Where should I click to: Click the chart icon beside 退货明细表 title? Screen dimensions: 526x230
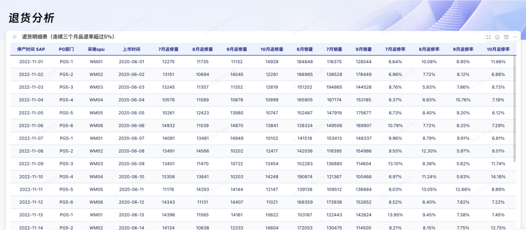pyautogui.click(x=15, y=37)
